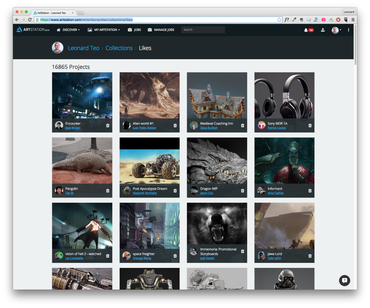Open the vertical three-dot more menu
This screenshot has width=370, height=308.
(348, 30)
